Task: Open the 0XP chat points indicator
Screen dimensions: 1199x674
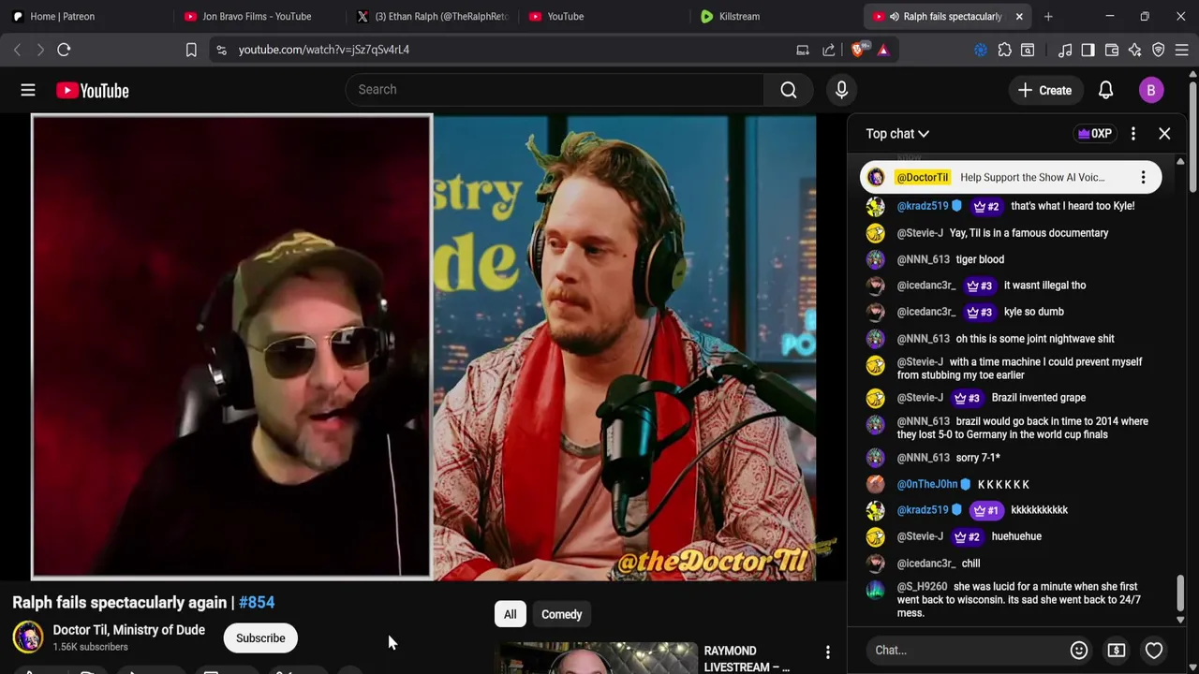Action: tap(1095, 134)
